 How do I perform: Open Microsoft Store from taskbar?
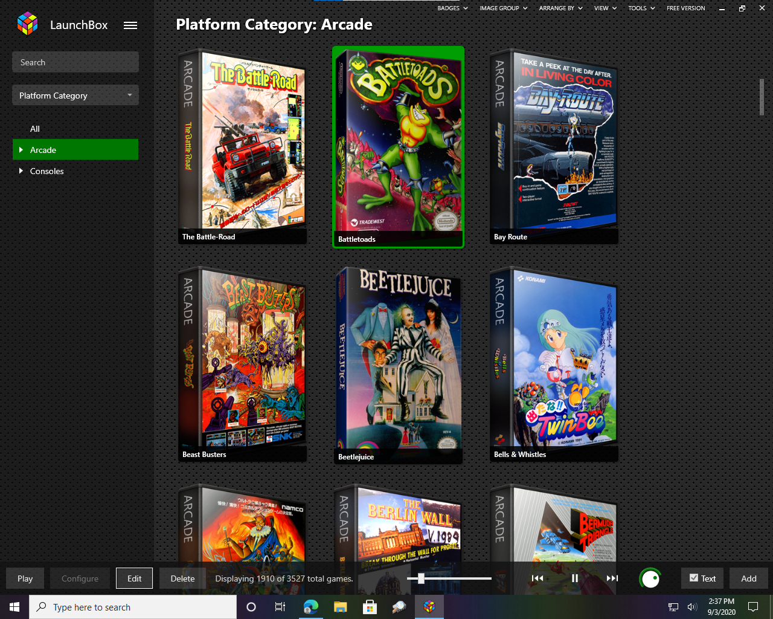370,607
